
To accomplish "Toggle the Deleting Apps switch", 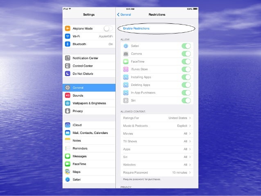I will click(186, 85).
